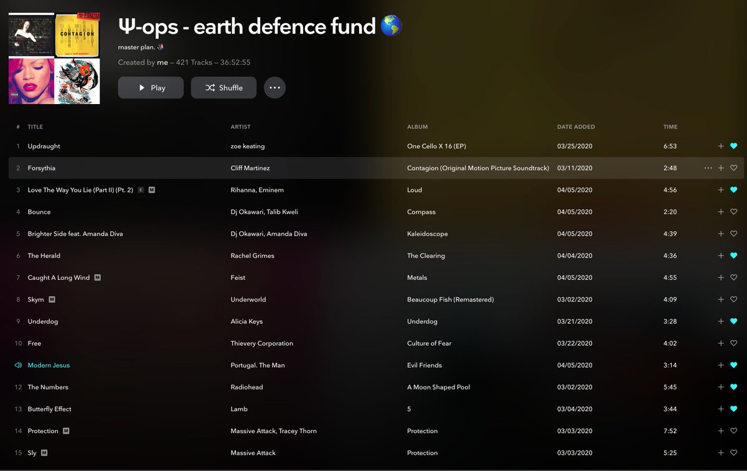The image size is (747, 471).
Task: Sort tracks by Date Added column
Action: (576, 127)
